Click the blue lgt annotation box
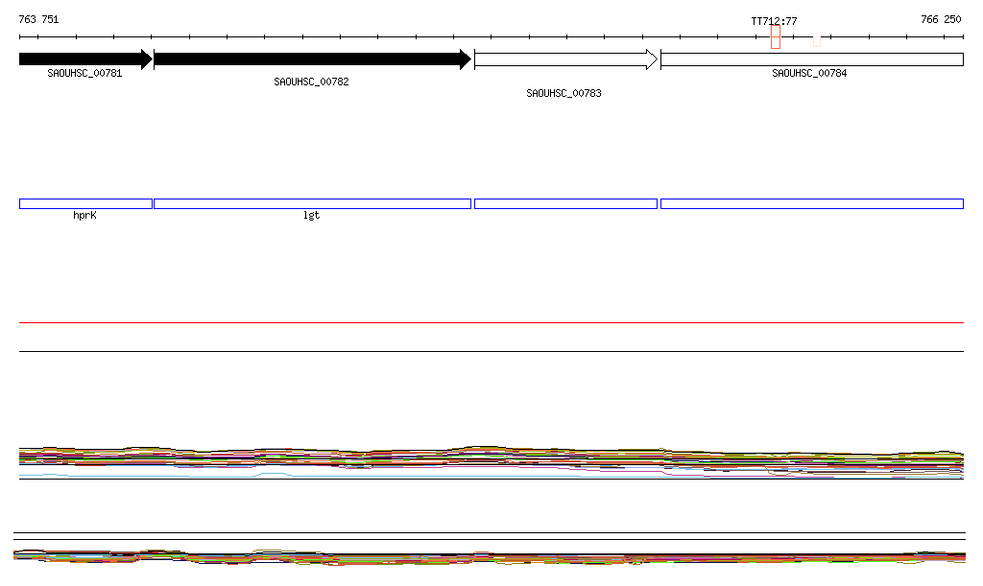The image size is (983, 586). coord(312,203)
